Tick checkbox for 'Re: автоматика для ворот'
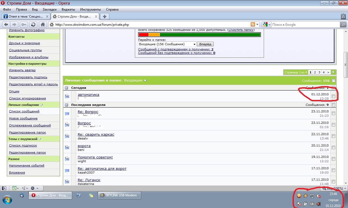This screenshot has height=208, width=348. tap(334, 170)
